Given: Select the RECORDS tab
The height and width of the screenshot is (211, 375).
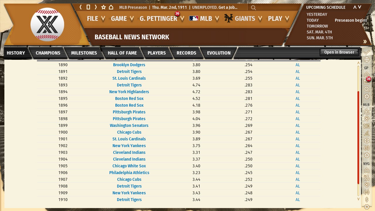Looking at the screenshot, I should [x=186, y=53].
